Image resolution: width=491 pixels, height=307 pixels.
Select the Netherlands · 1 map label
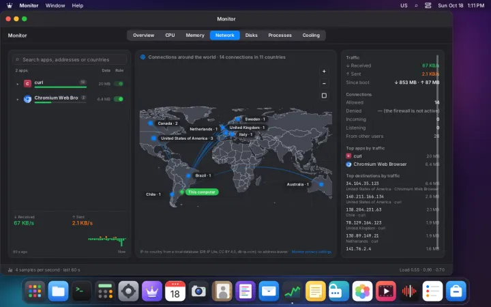coord(203,129)
